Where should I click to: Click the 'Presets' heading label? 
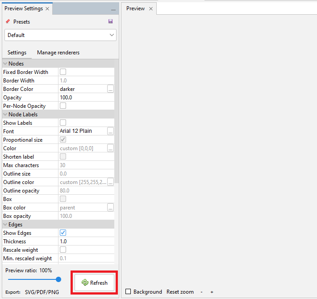coord(21,22)
